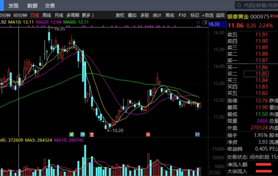Expand the 更多 periods dropdown
Image resolution: width=278 pixels, height=176 pixels.
tap(88, 15)
